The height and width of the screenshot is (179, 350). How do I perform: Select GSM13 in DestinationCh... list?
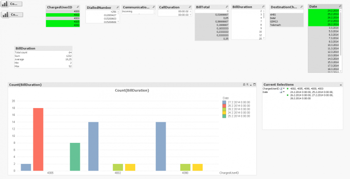286,22
